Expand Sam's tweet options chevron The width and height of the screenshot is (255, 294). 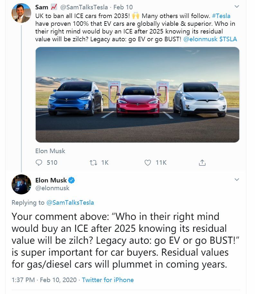(237, 6)
